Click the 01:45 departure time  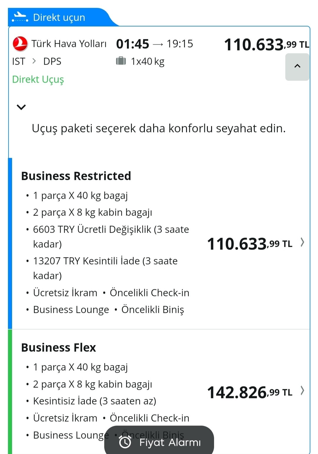[132, 44]
